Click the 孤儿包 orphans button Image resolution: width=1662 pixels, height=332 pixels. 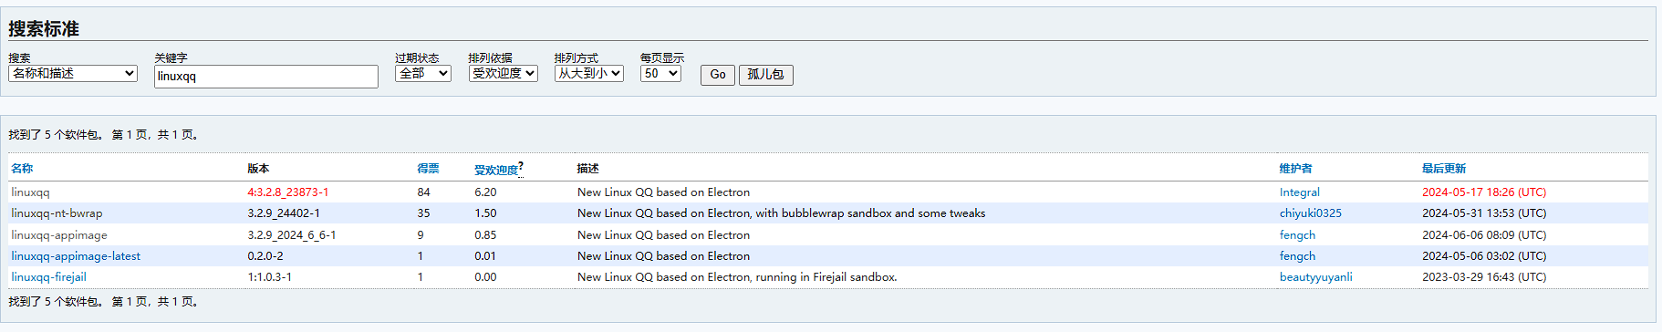765,75
